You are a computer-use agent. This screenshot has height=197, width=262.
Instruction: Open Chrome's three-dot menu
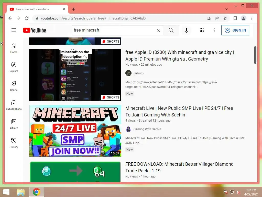click(x=252, y=18)
